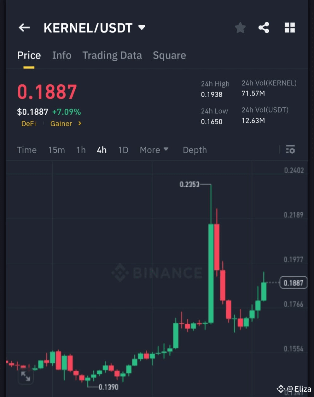Switch to the Trading Data tab
This screenshot has width=314, height=397.
[x=112, y=56]
